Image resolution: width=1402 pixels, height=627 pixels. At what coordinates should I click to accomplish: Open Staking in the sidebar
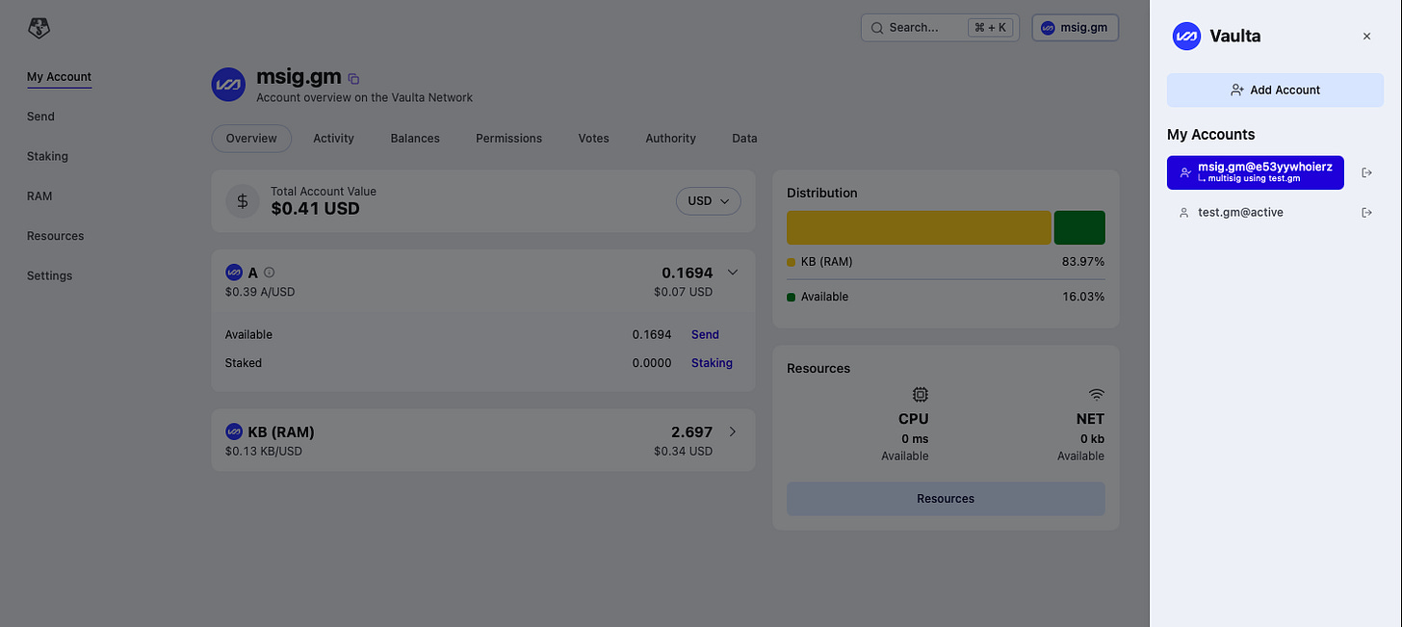click(x=47, y=156)
